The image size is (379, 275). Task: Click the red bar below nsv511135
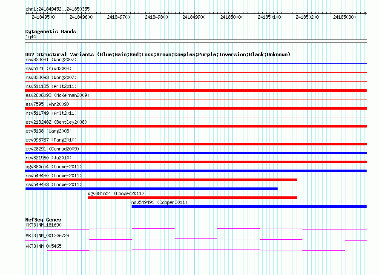coord(196,91)
